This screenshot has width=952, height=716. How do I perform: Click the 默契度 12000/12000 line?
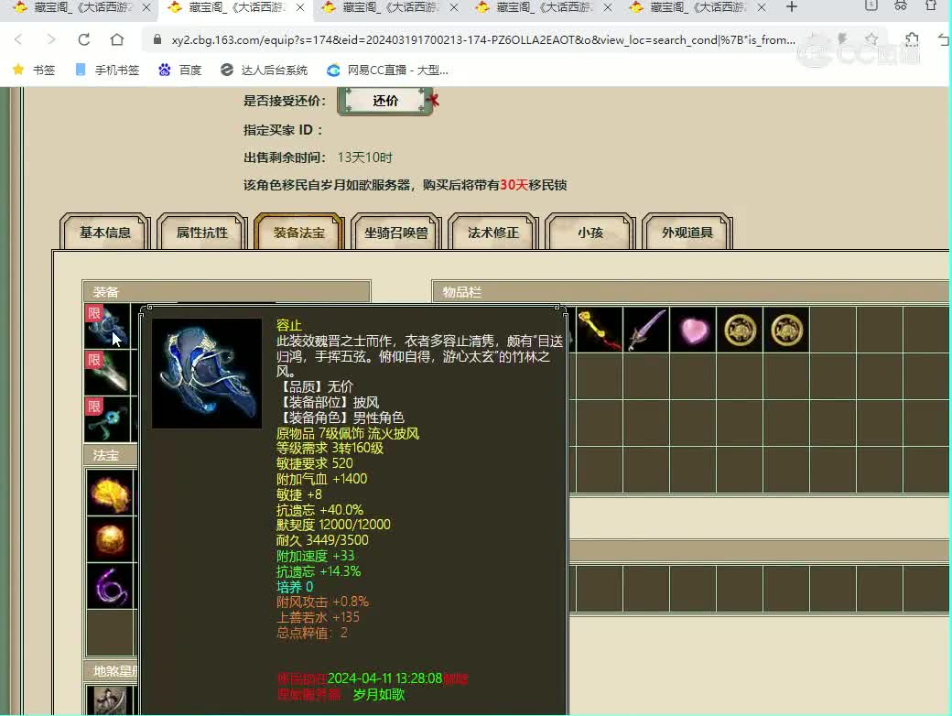pos(333,525)
